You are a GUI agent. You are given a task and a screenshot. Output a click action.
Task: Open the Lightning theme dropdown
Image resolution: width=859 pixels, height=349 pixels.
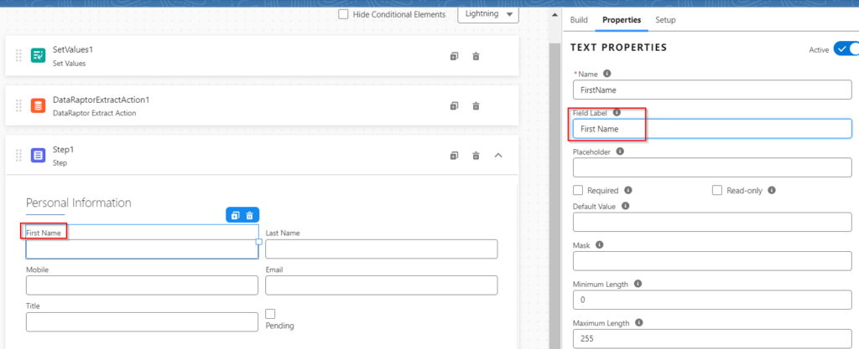click(487, 14)
